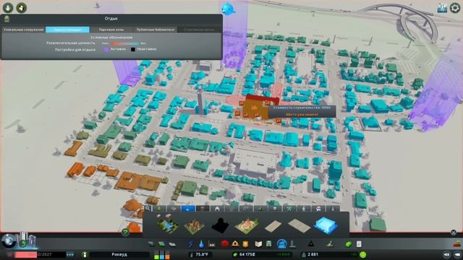Screen dimensions: 463x260
Task: Click the RCI demand bars indicator
Action: point(162,255)
